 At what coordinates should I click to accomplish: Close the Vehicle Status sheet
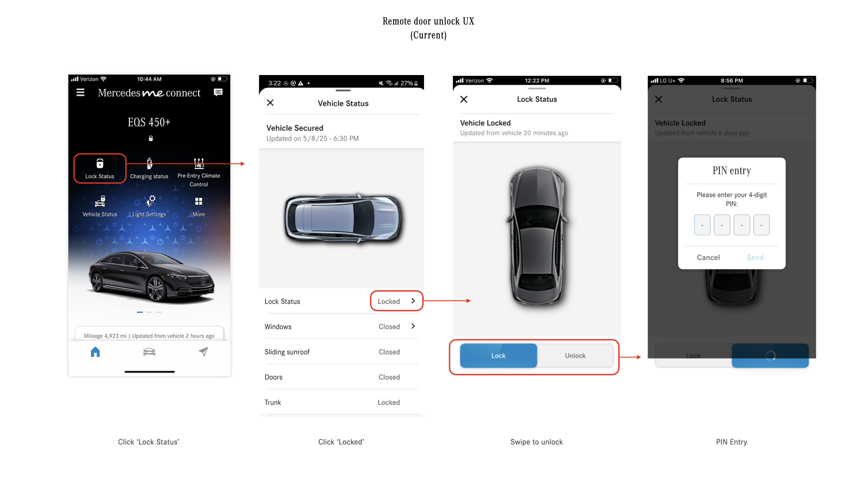coord(270,103)
